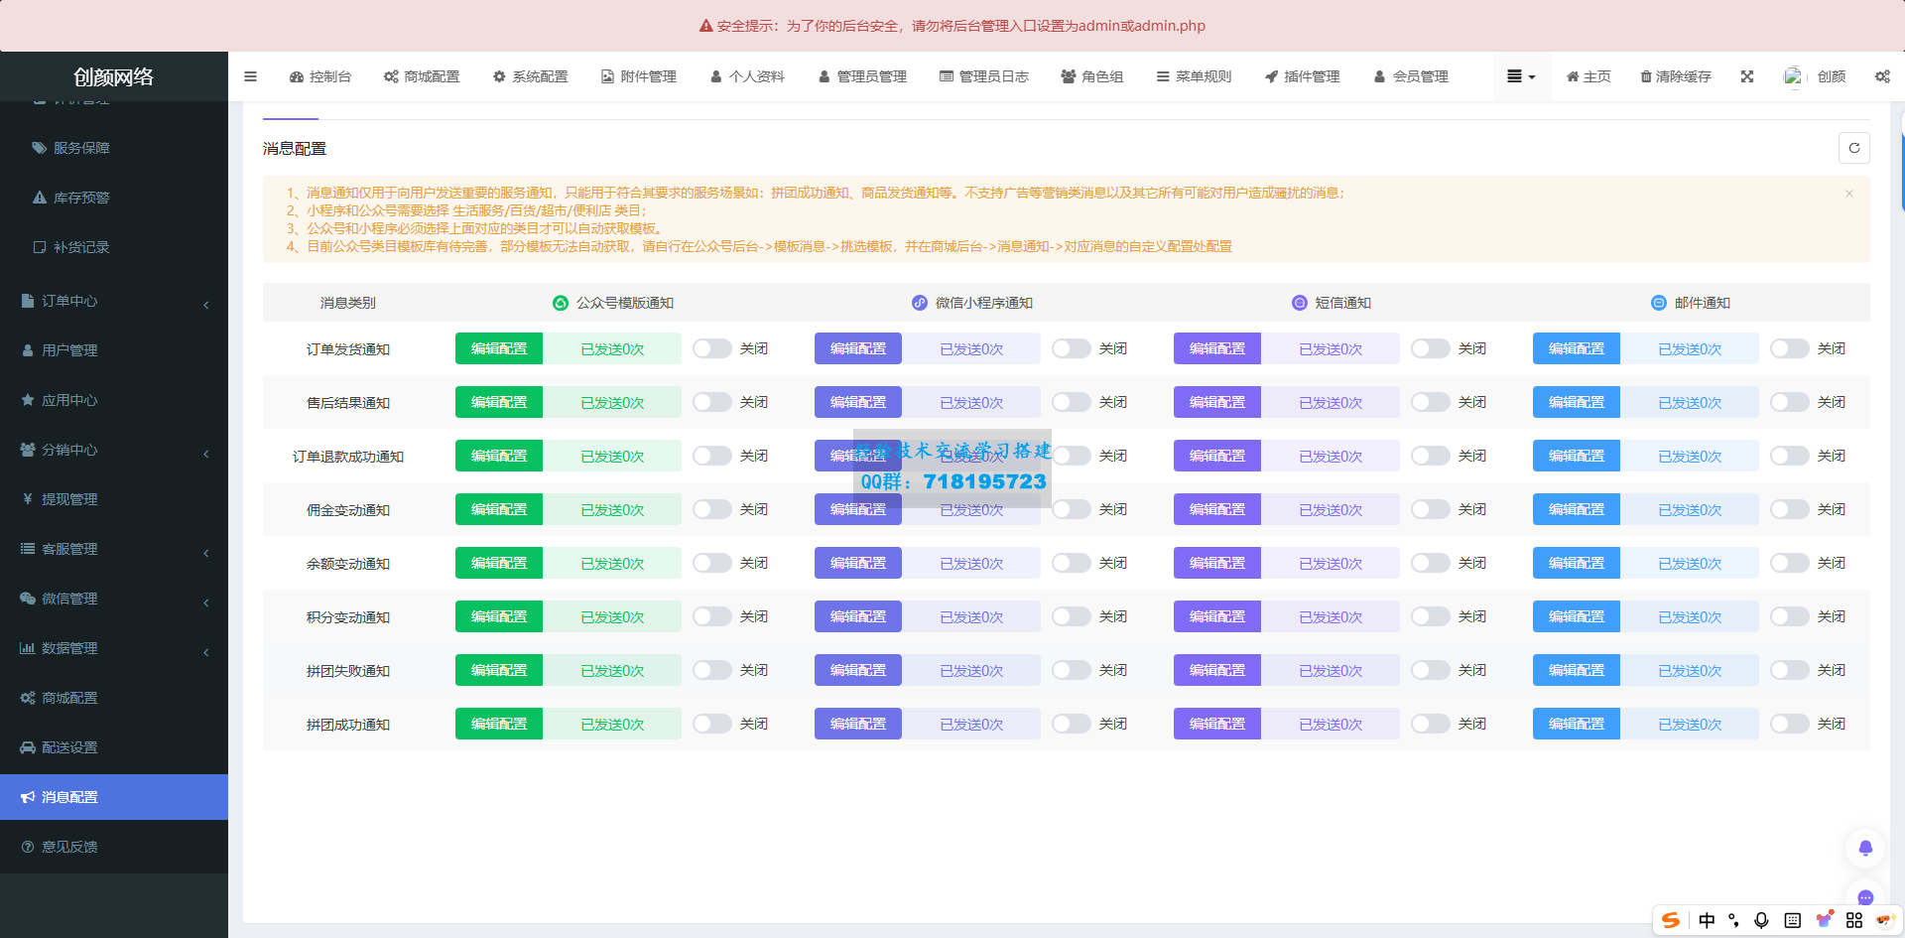The height and width of the screenshot is (938, 1905).
Task: Open 角色组 top tab
Action: coord(1092,76)
